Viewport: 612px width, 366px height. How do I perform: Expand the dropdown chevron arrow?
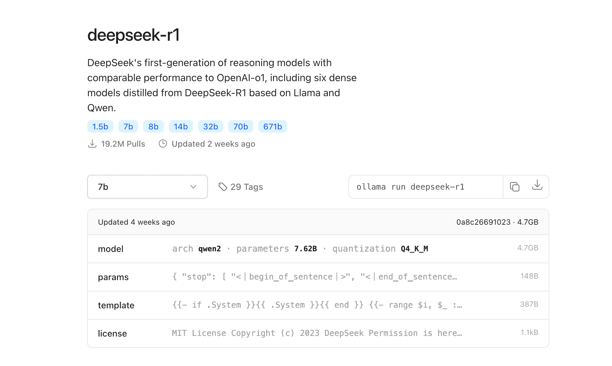(x=193, y=187)
